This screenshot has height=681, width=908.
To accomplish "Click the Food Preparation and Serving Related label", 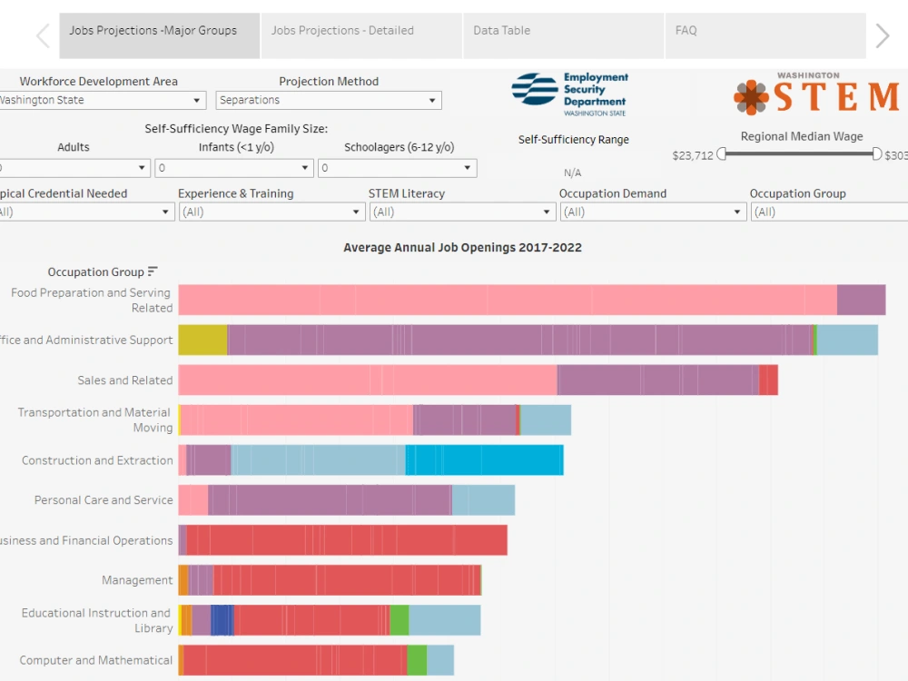I will click(x=92, y=300).
